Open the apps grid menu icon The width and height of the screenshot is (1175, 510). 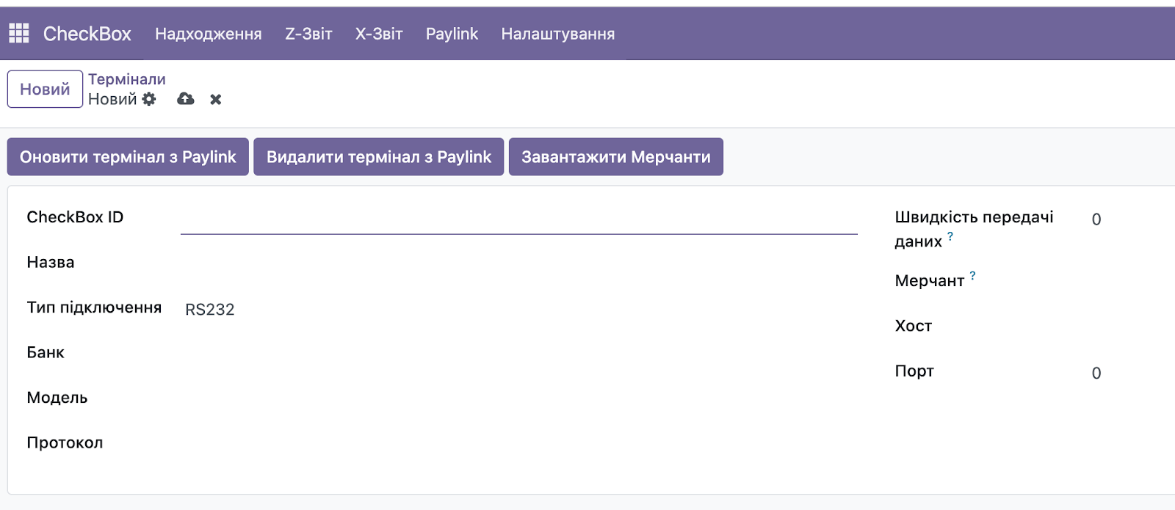point(19,33)
